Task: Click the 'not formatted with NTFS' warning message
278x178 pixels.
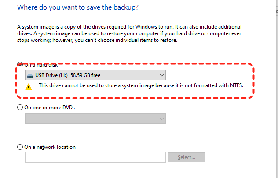Action: point(141,85)
